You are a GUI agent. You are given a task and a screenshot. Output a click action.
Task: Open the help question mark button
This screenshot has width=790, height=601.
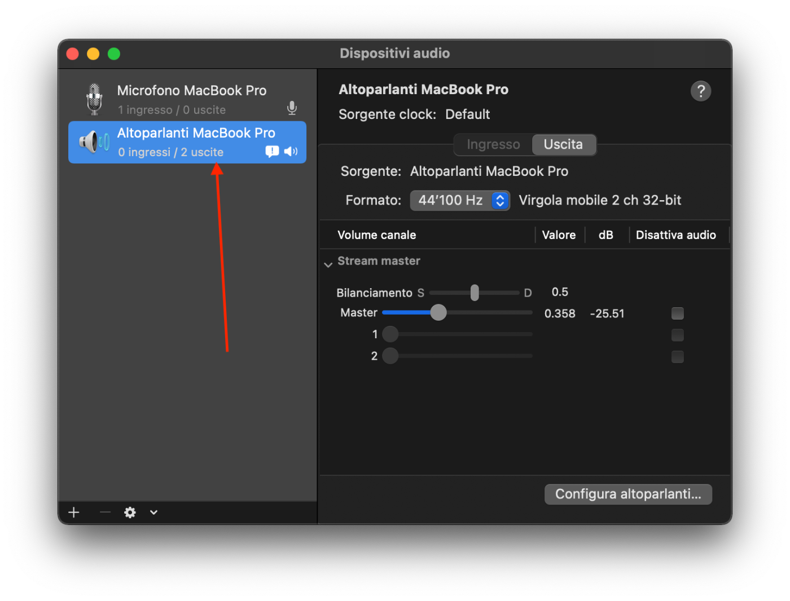[701, 91]
